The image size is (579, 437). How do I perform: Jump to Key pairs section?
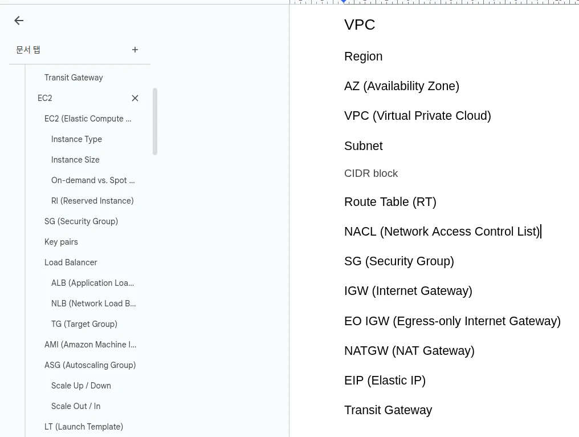pyautogui.click(x=61, y=242)
